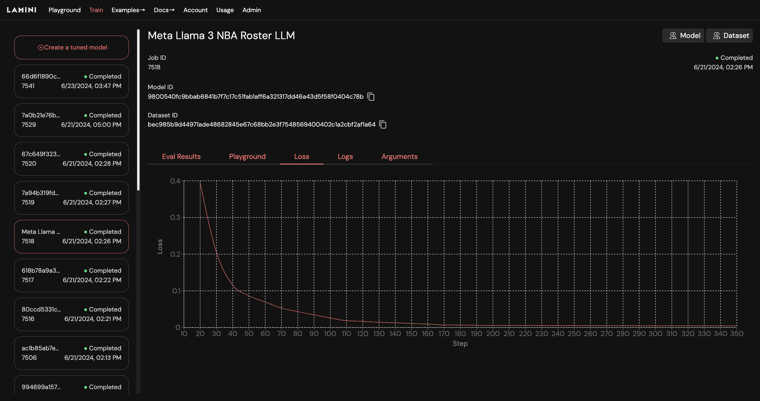Go to Playground in top navigation
The height and width of the screenshot is (401, 760).
tap(64, 10)
